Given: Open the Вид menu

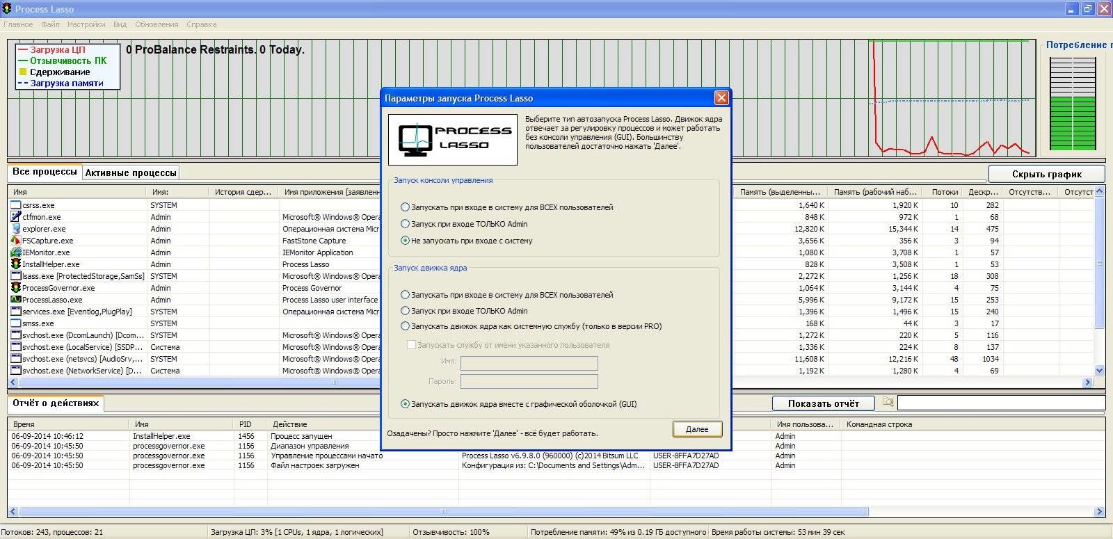Looking at the screenshot, I should point(120,24).
